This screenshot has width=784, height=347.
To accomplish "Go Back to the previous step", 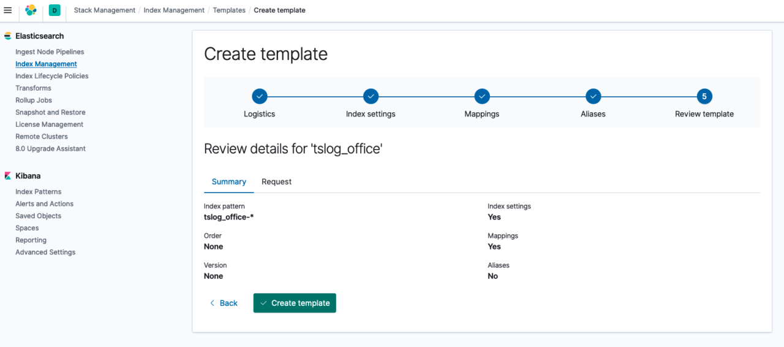I will (x=224, y=303).
